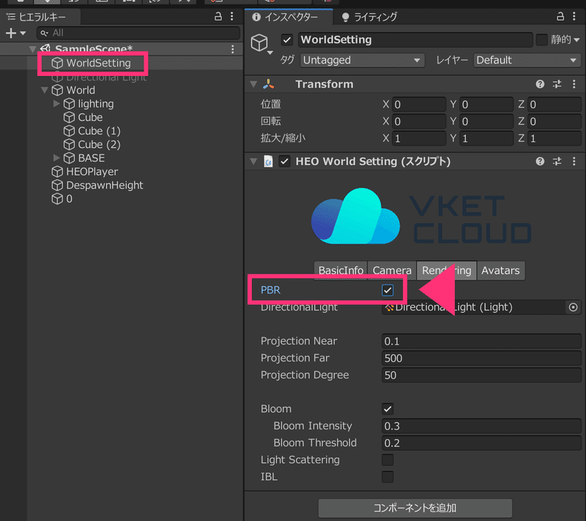Select Cube (2) in the hierarchy
This screenshot has width=586, height=521.
[x=99, y=144]
